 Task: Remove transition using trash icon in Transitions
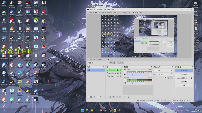coord(169,78)
